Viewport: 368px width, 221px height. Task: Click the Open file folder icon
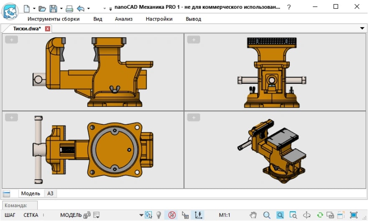(42, 8)
